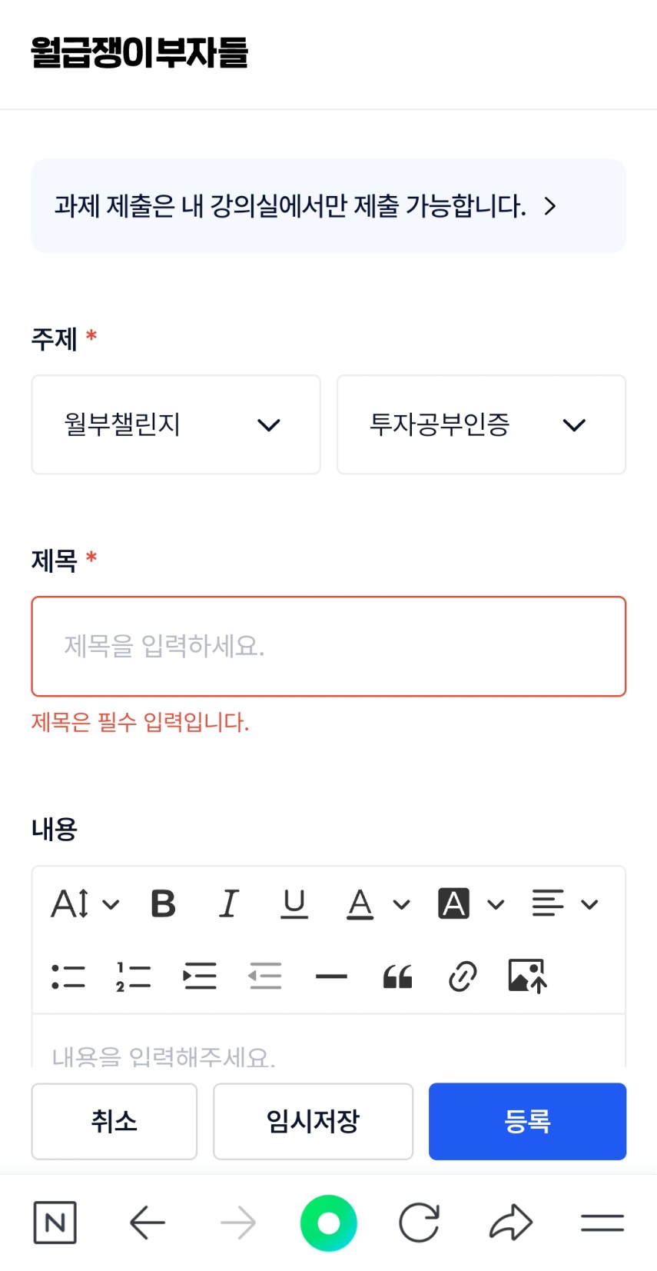Viewport: 657px width, 1271px height.
Task: Save draft with 임시저장 button
Action: [x=313, y=1121]
